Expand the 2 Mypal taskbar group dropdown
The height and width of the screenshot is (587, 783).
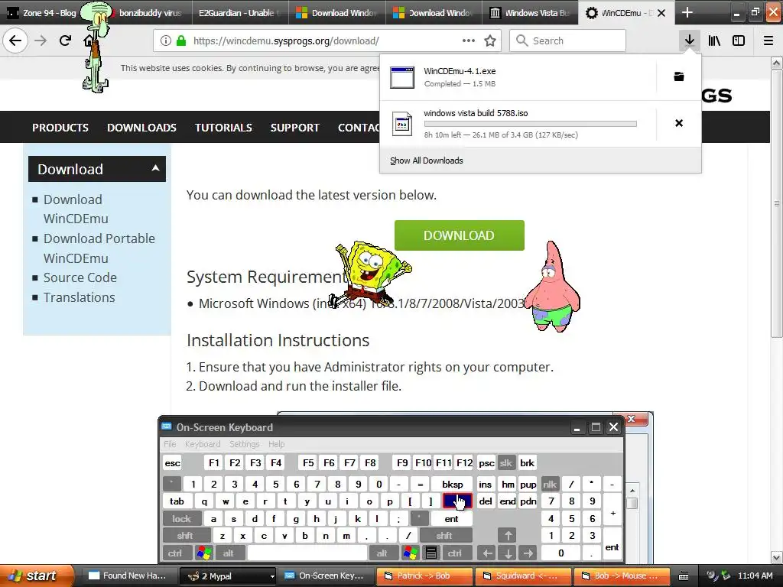pos(272,576)
